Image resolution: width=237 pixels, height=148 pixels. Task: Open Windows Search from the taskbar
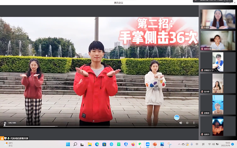pos(75,144)
